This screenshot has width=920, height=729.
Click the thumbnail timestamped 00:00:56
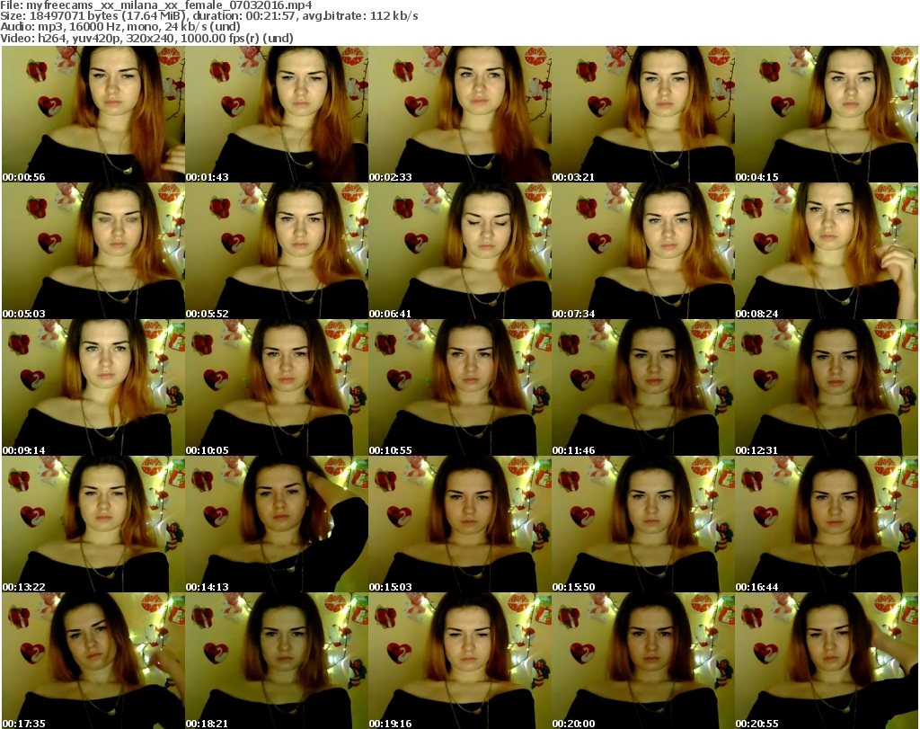pyautogui.click(x=93, y=114)
